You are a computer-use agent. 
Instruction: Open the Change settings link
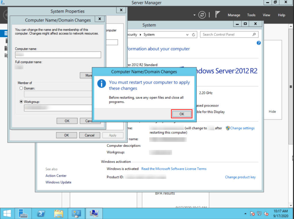242,128
